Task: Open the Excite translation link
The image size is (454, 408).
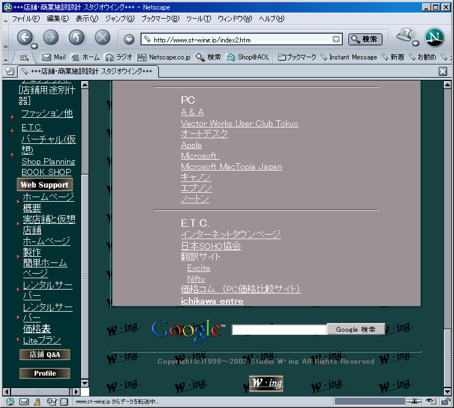Action: pyautogui.click(x=199, y=269)
